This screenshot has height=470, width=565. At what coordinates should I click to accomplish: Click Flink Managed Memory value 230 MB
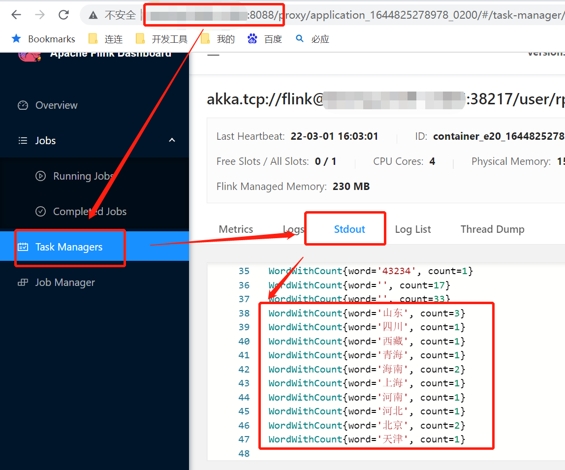point(351,187)
